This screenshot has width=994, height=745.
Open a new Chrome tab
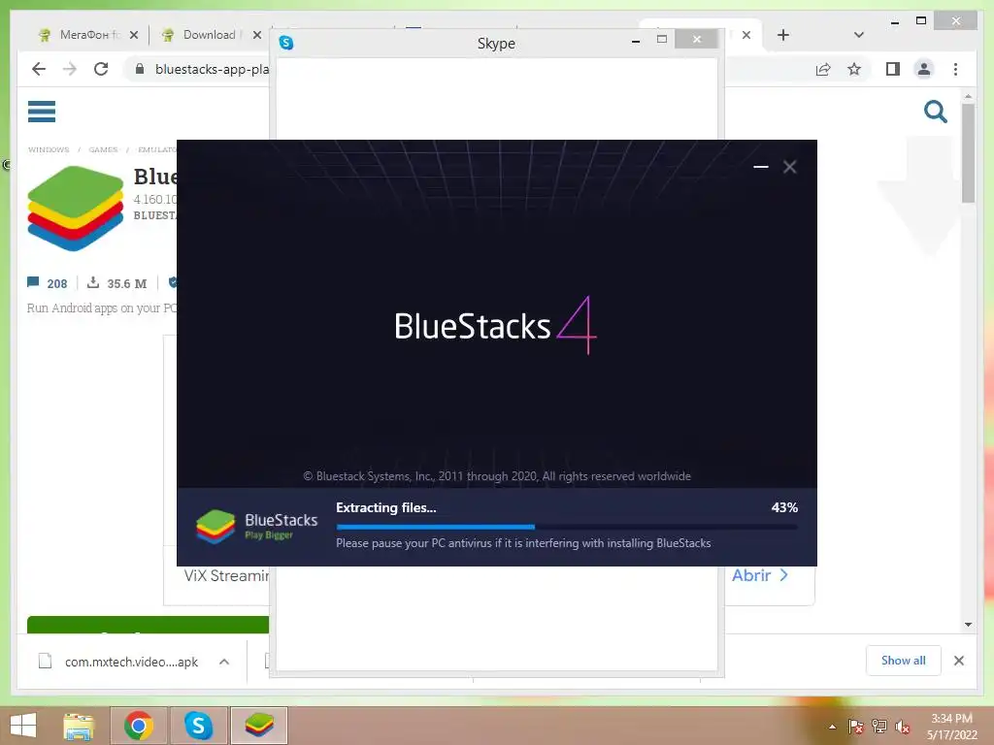[783, 35]
